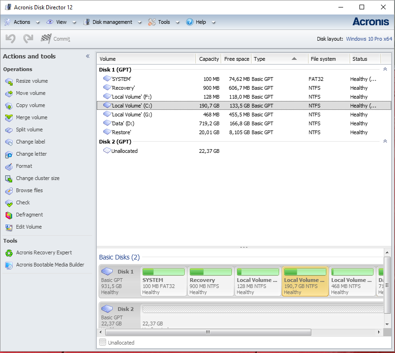Click the disk map scroll down arrow
This screenshot has height=353, width=395.
coord(387,324)
